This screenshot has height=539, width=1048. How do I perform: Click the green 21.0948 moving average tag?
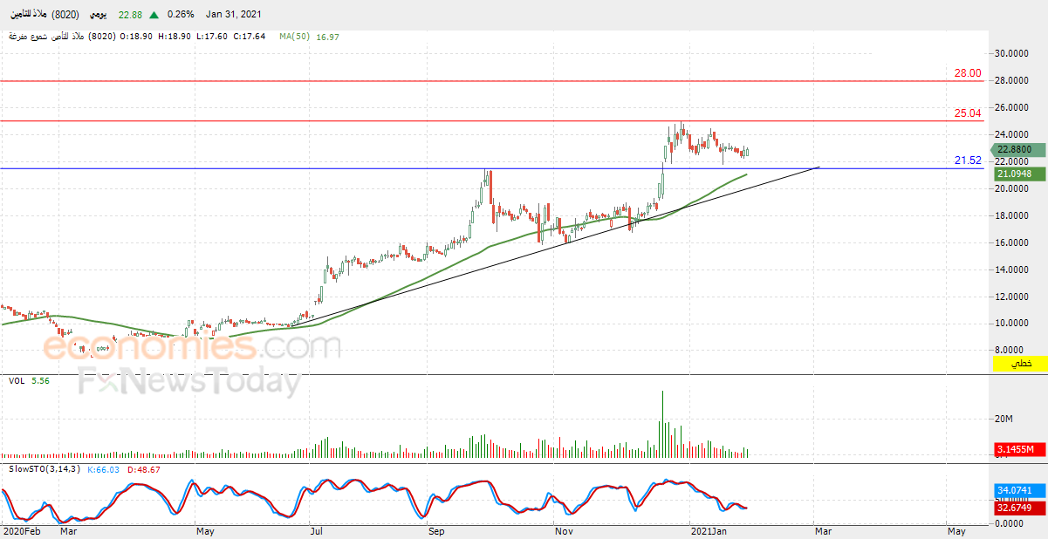[1020, 174]
